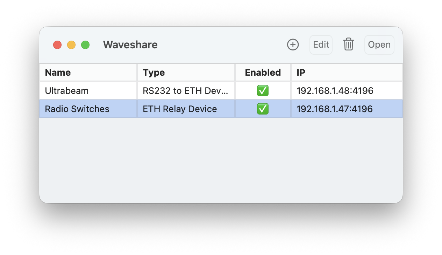This screenshot has width=442, height=255.
Task: Sort by the Type column header
Action: (154, 73)
